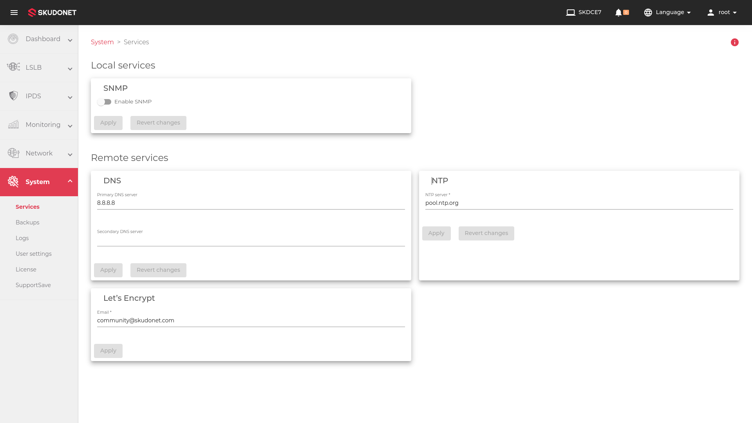Screen dimensions: 752x423
Task: Click the info icon in top right
Action: click(734, 42)
